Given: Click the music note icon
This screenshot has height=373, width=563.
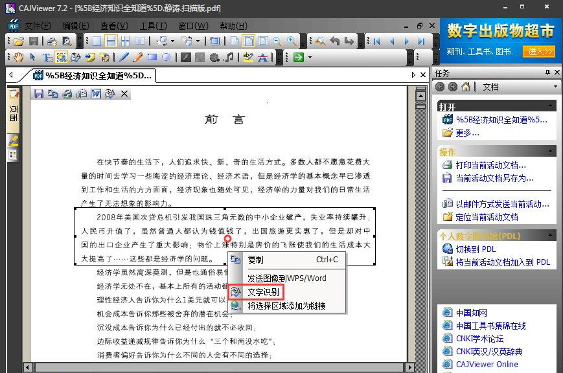Looking at the screenshot, I should [229, 57].
